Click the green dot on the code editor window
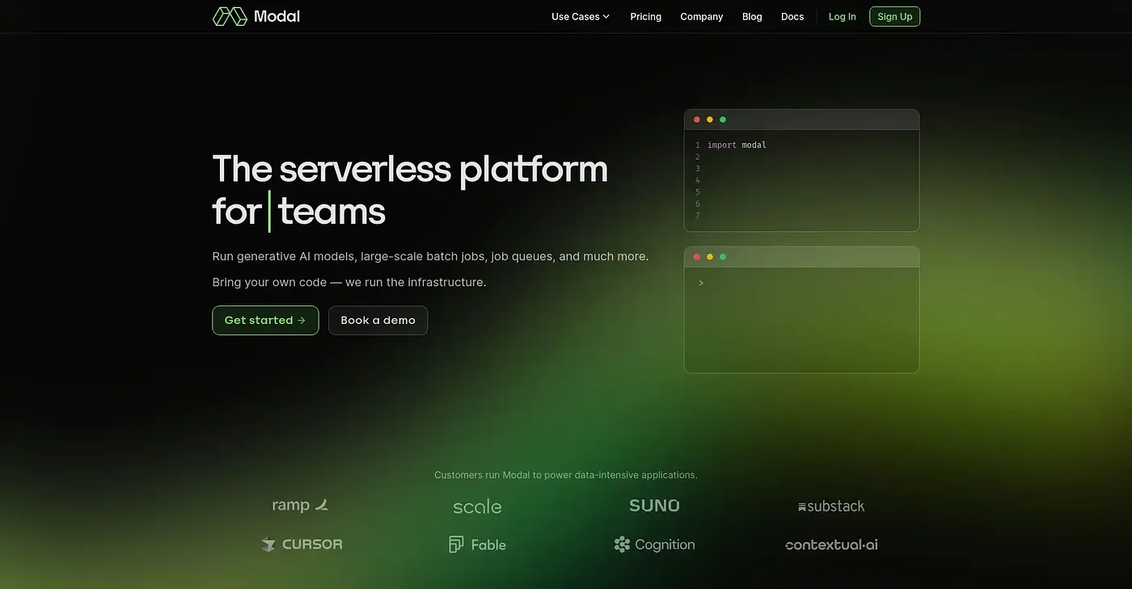This screenshot has height=589, width=1132. point(723,120)
